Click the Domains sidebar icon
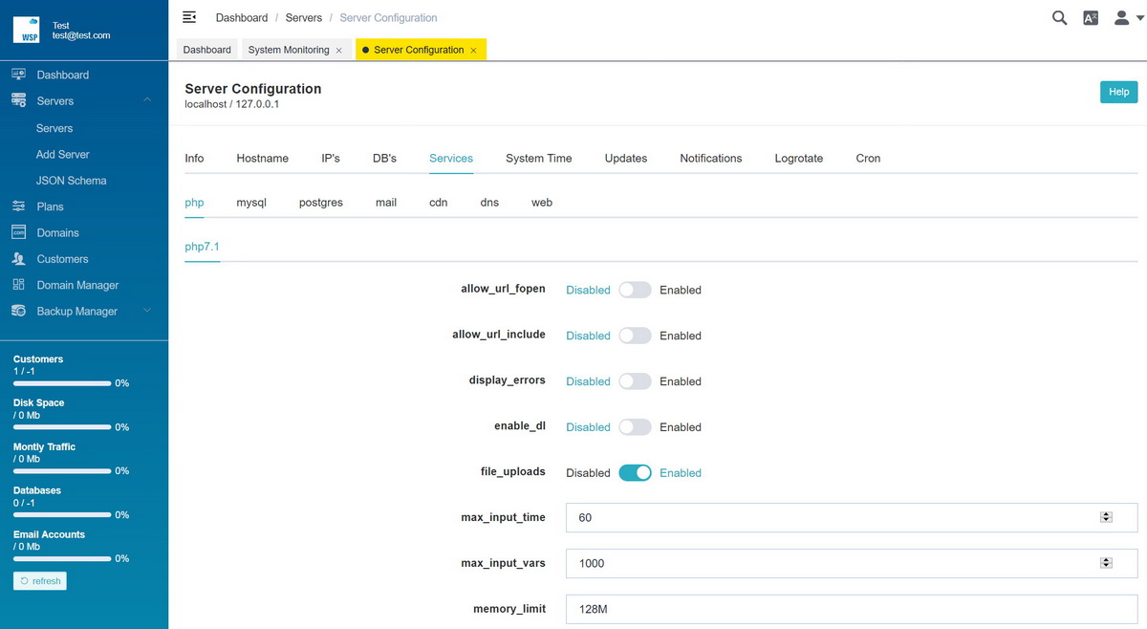 18,232
